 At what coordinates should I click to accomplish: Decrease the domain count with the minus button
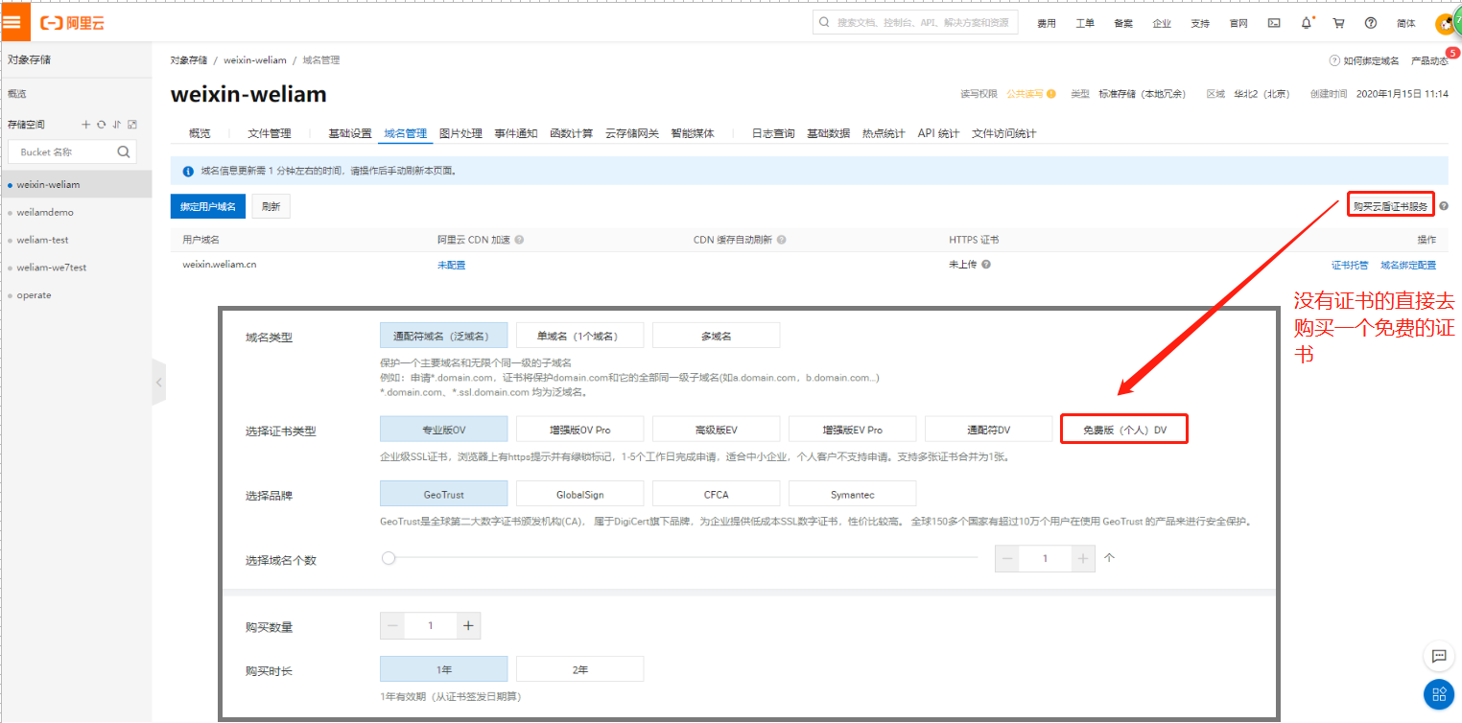point(1007,558)
